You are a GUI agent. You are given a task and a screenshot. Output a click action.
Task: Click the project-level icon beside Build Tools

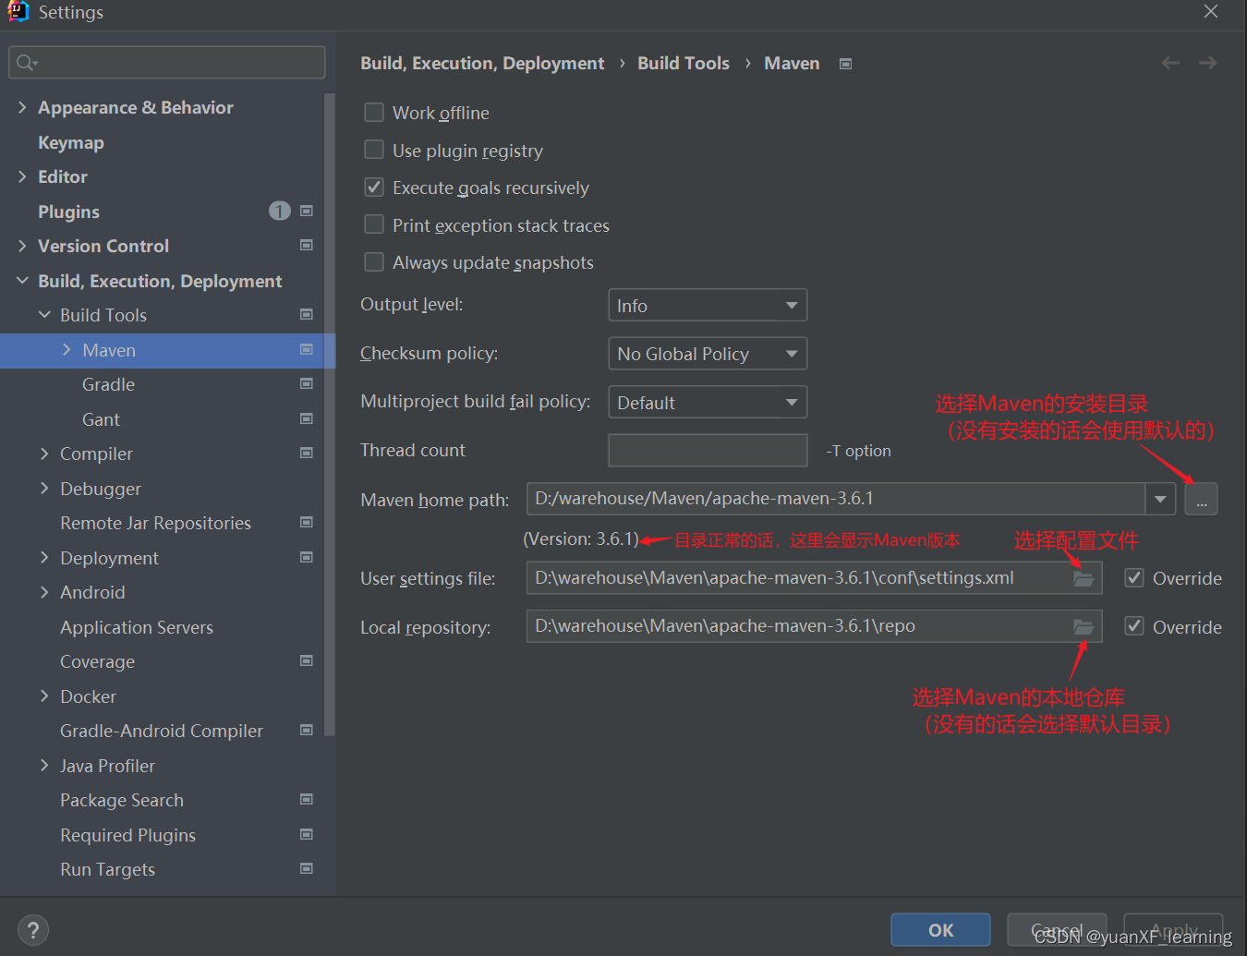307,314
